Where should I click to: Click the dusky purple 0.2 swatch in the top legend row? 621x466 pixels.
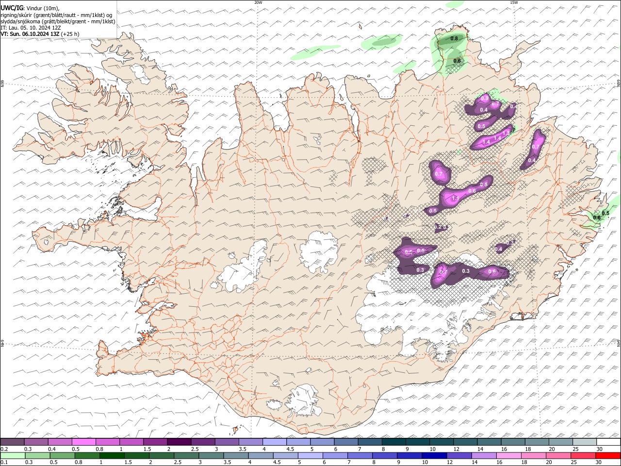(x=12, y=442)
